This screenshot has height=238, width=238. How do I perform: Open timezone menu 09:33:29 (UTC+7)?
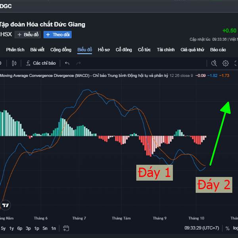coord(202,228)
